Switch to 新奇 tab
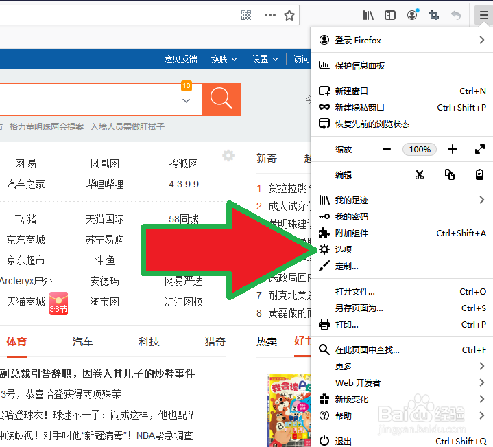This screenshot has height=447, width=493. [x=267, y=158]
